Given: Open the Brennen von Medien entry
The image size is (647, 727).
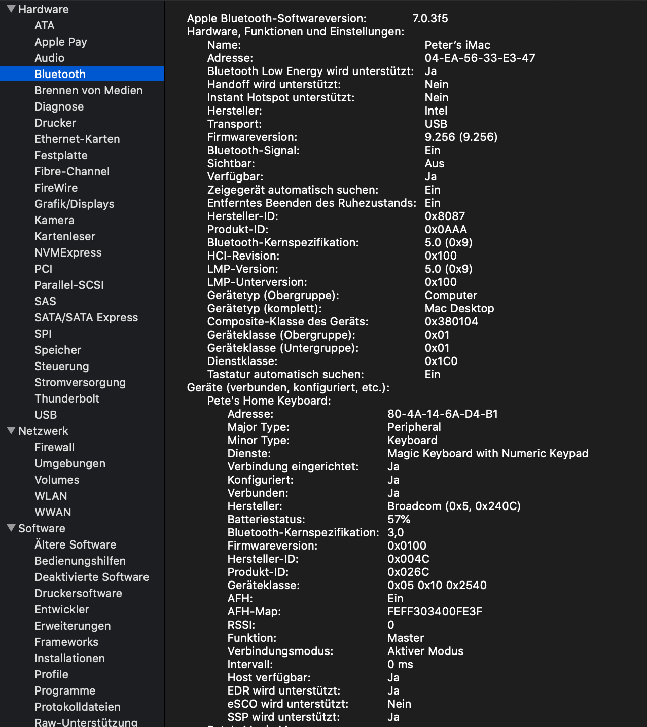Looking at the screenshot, I should pos(88,90).
